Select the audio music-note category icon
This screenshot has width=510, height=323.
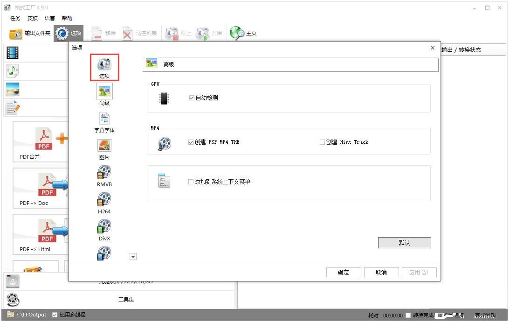(13, 70)
